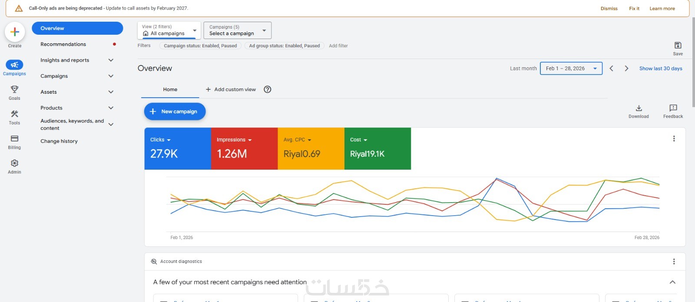Screen dimensions: 695x302
Task: Change the Cost metric dropdown
Action: [x=359, y=140]
